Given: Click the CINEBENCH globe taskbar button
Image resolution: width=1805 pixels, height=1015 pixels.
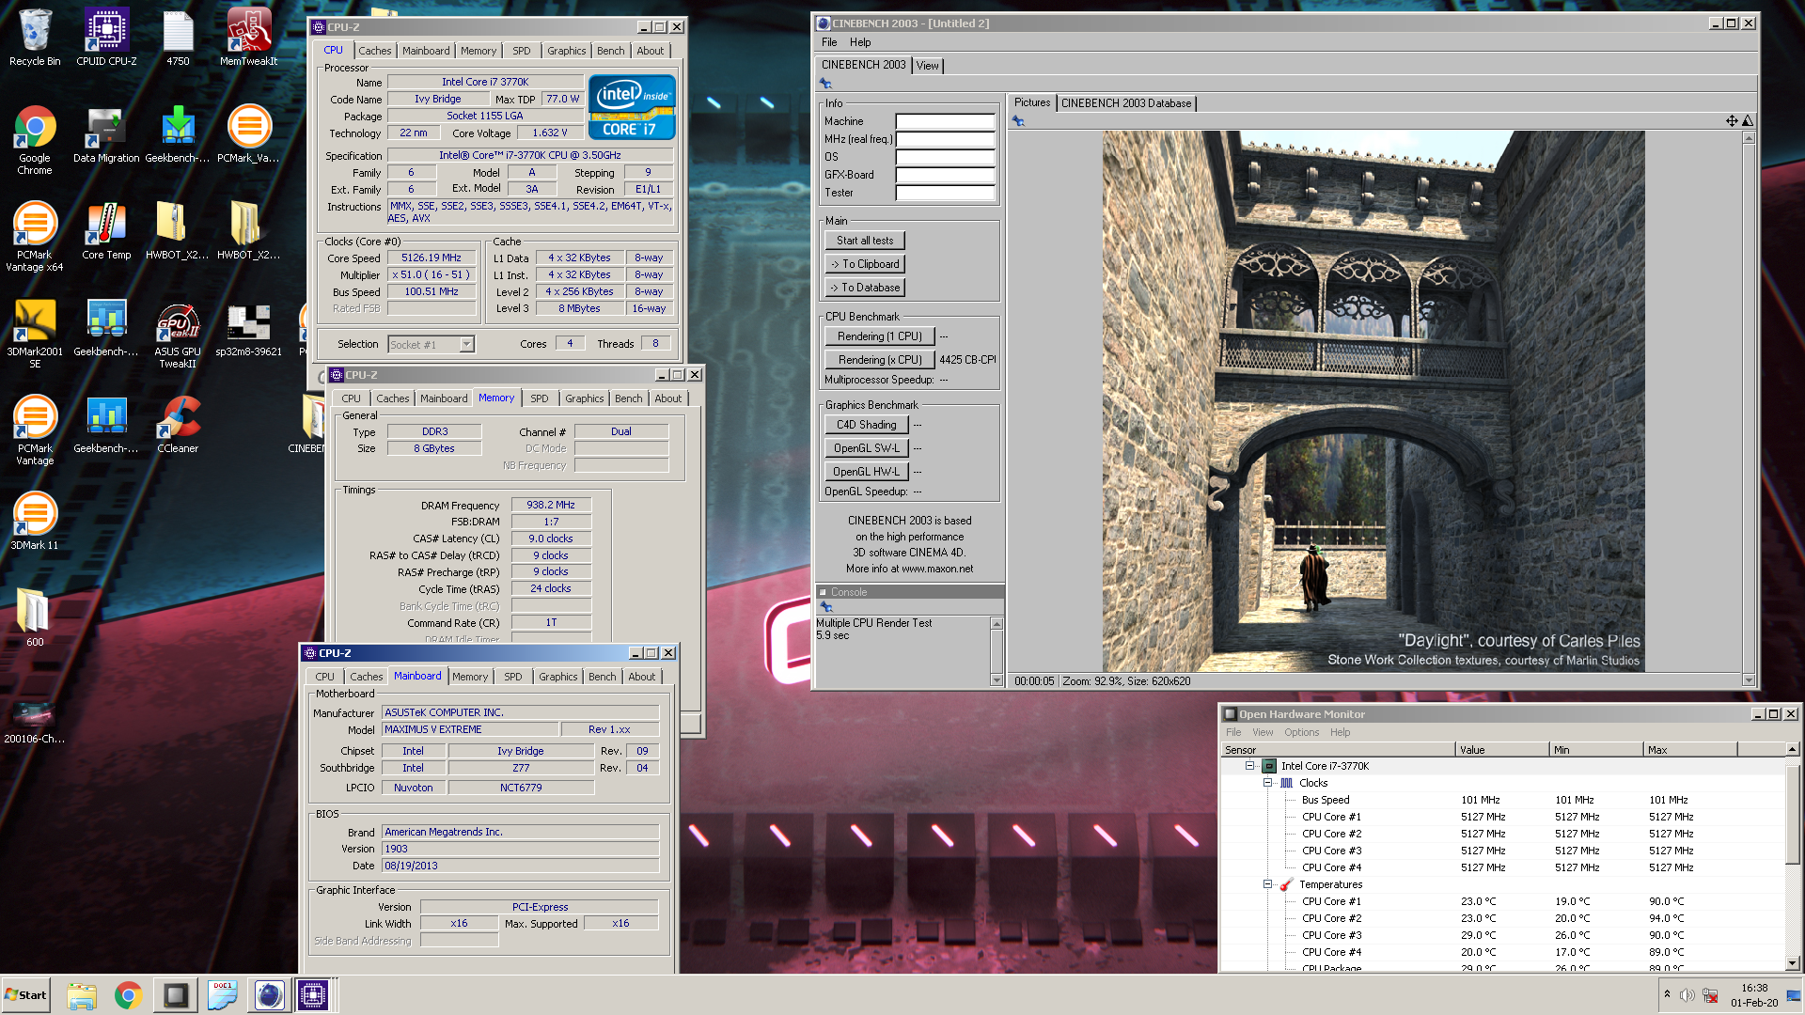Looking at the screenshot, I should pos(269,995).
